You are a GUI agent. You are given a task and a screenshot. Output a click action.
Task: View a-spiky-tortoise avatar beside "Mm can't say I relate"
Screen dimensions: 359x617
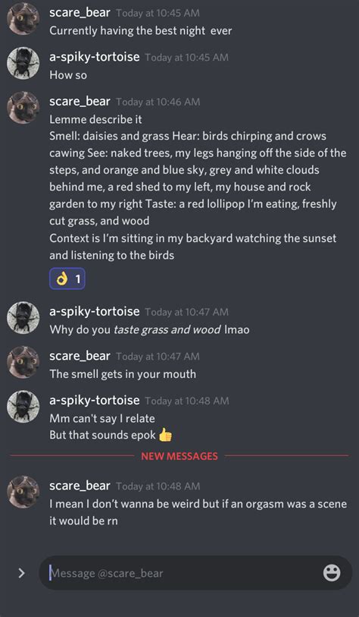23,407
